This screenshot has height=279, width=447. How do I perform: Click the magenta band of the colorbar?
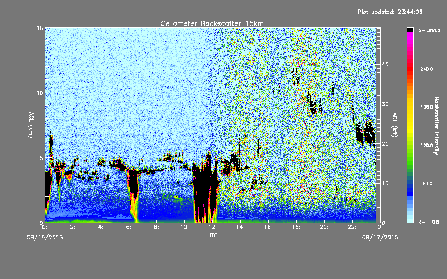[x=410, y=37]
